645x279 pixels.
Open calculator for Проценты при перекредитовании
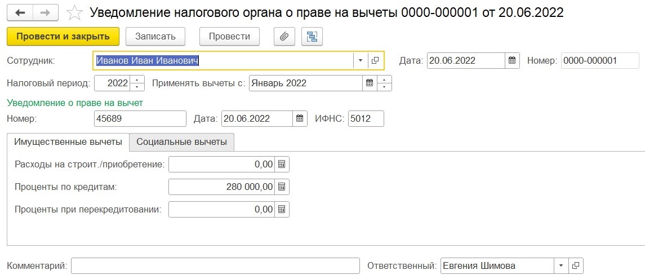tap(282, 209)
